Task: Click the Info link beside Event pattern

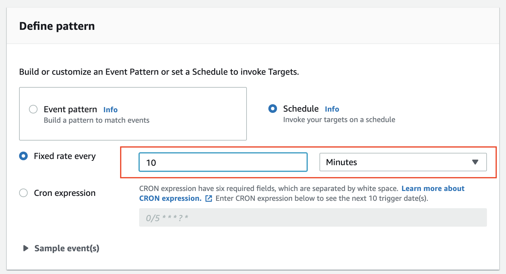Action: click(110, 109)
